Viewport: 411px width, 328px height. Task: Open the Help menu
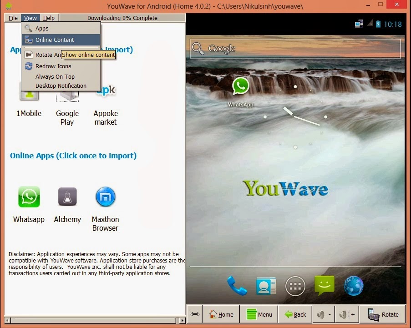coord(49,18)
